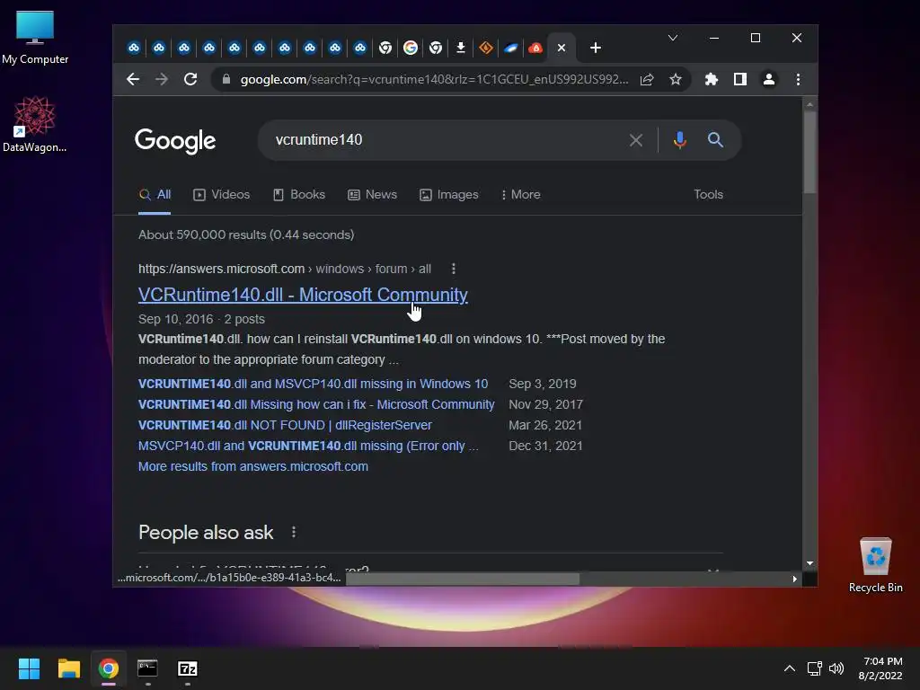Click More results from answers.microsoft.com
Viewport: 920px width, 690px height.
tap(253, 466)
